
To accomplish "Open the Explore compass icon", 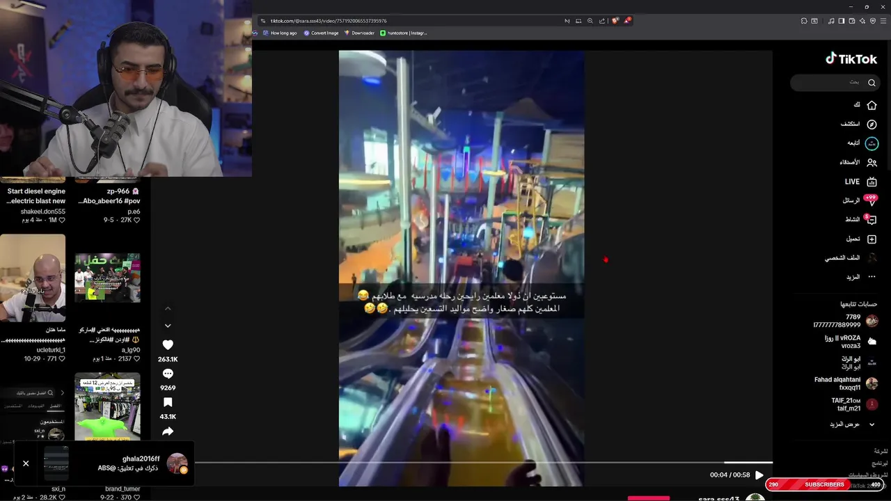I will [872, 124].
